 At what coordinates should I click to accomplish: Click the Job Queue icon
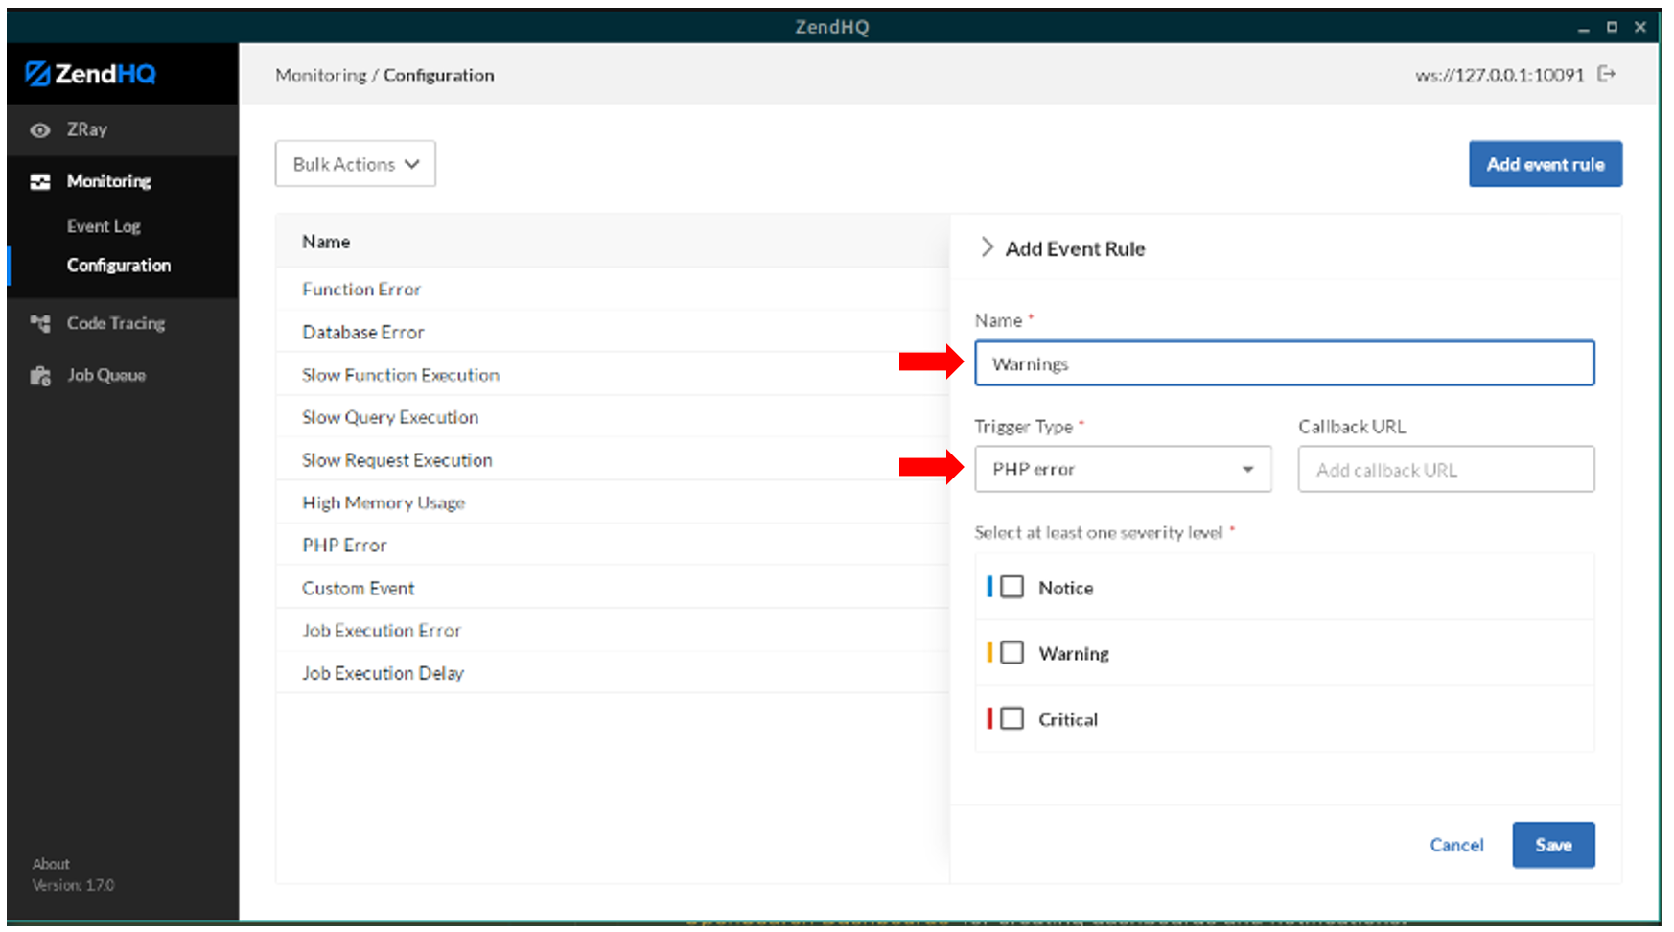[40, 376]
